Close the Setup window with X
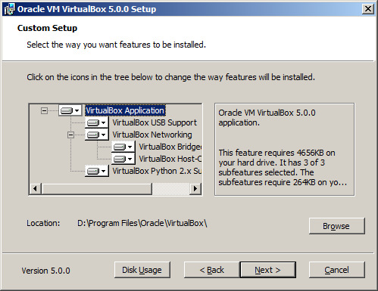The height and width of the screenshot is (291, 378). [x=368, y=9]
